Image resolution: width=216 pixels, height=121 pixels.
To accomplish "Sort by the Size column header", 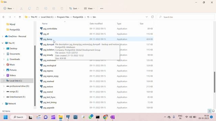I will [141, 24].
